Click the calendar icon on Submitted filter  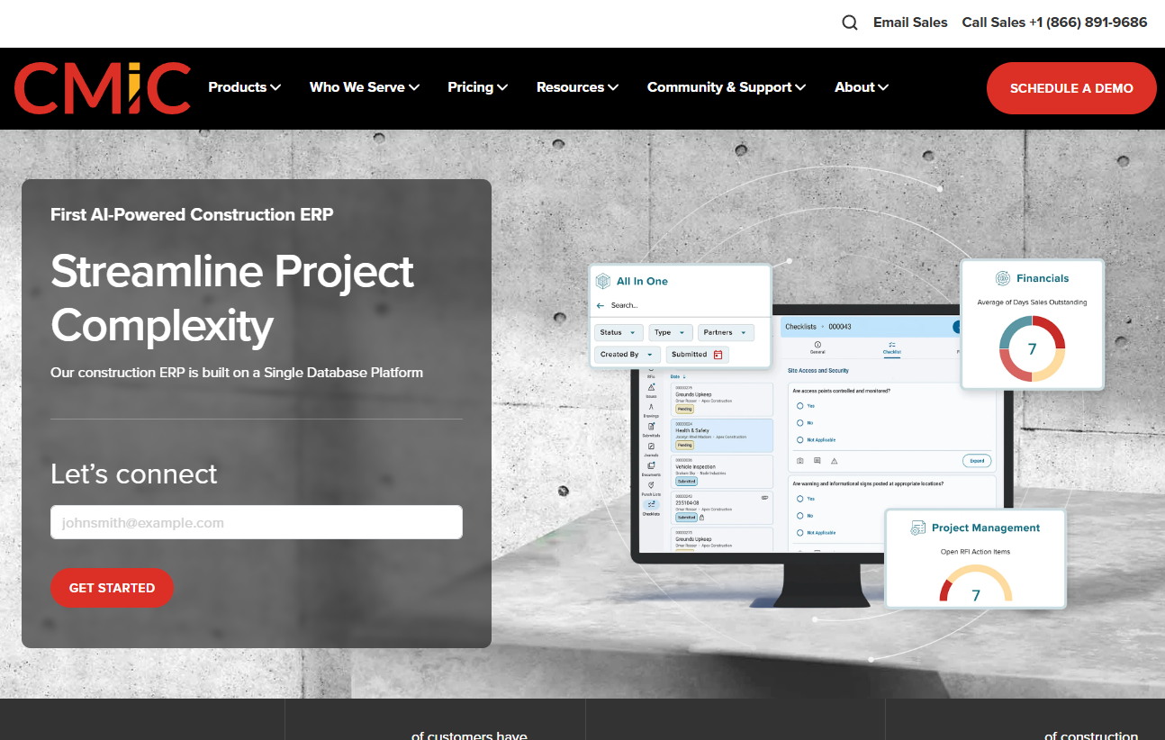pos(718,355)
